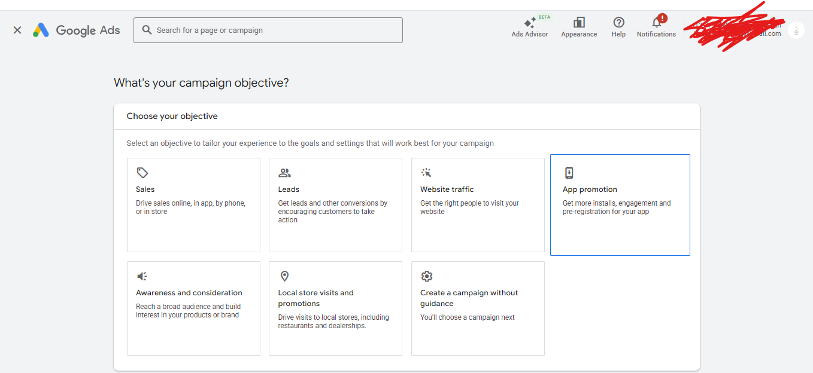
Task: Click the Leads people icon
Action: 284,173
